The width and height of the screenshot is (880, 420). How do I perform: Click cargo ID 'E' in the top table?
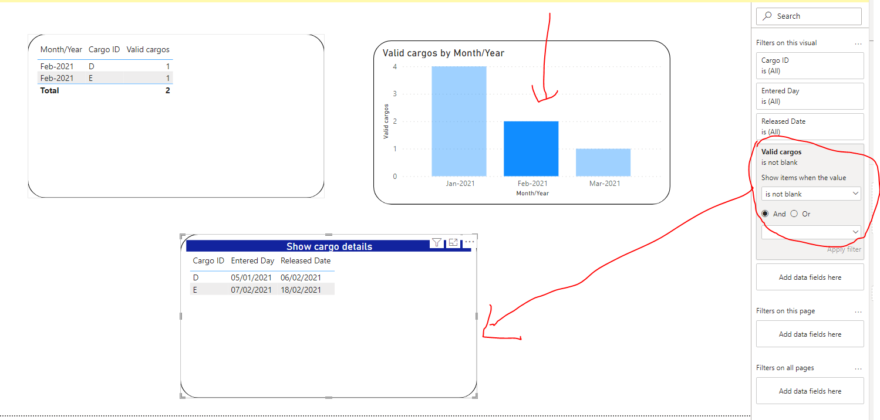click(91, 78)
